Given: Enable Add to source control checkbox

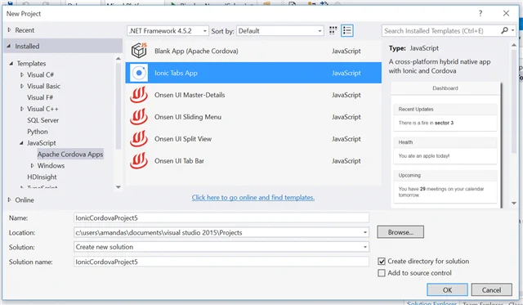Looking at the screenshot, I should [x=382, y=273].
